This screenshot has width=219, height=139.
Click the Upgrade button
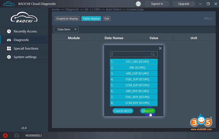tap(184, 4)
